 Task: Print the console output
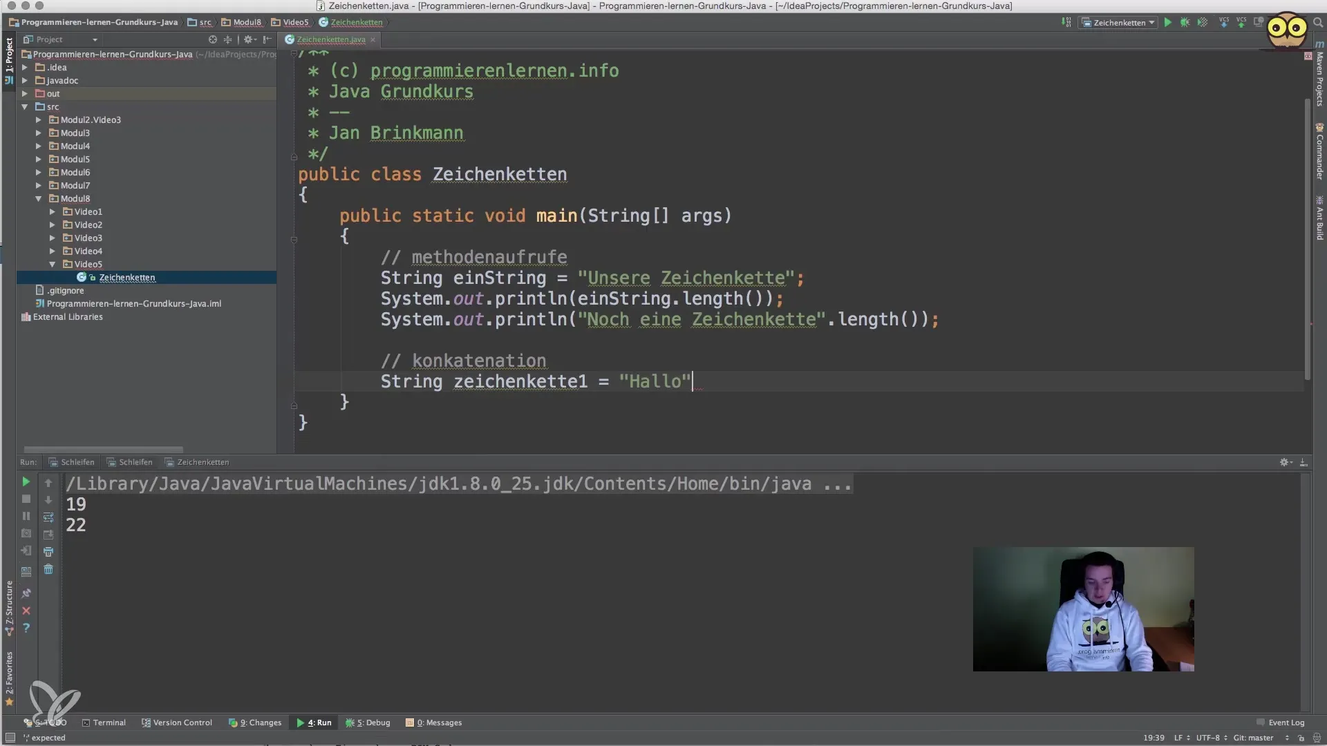[x=48, y=552]
